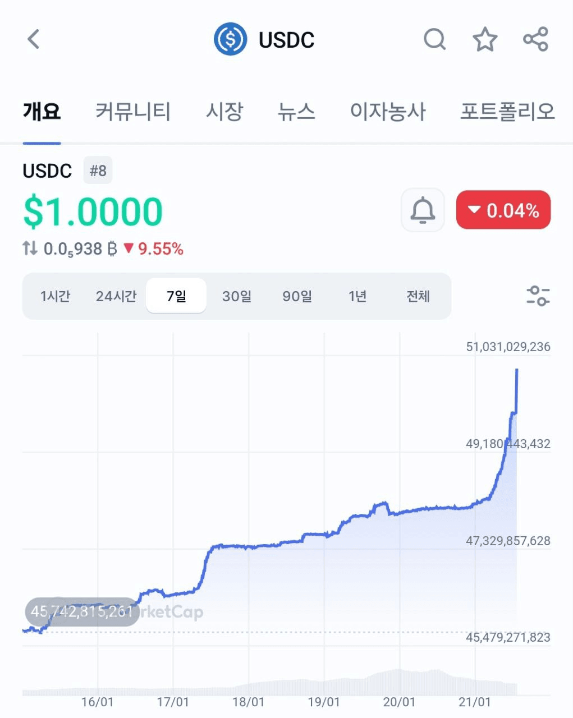This screenshot has height=718, width=573.
Task: Set a price alert with bell icon
Action: pyautogui.click(x=423, y=210)
